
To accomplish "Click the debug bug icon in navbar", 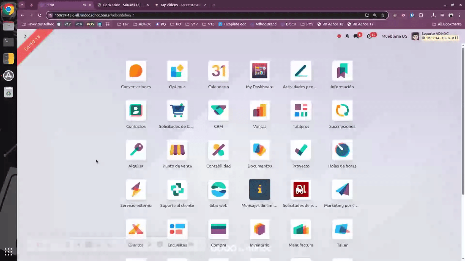I will pos(347,36).
